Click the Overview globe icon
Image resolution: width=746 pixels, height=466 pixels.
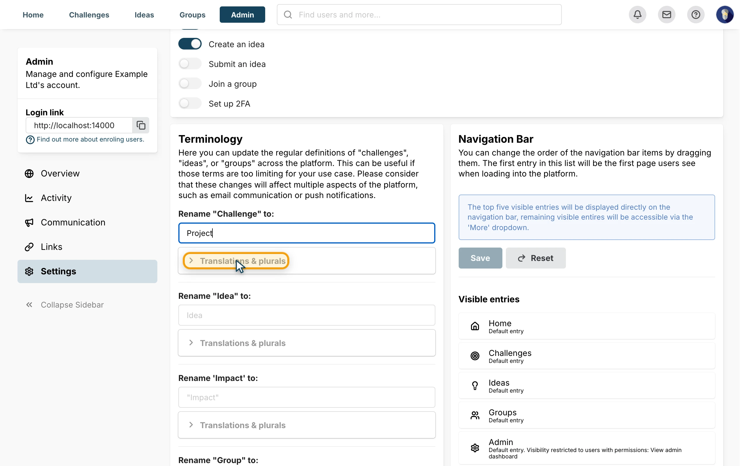tap(29, 174)
